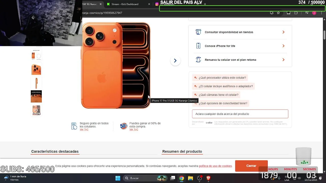Close the iPhone Naranja product tab
326x183 pixels.
click(101, 4)
